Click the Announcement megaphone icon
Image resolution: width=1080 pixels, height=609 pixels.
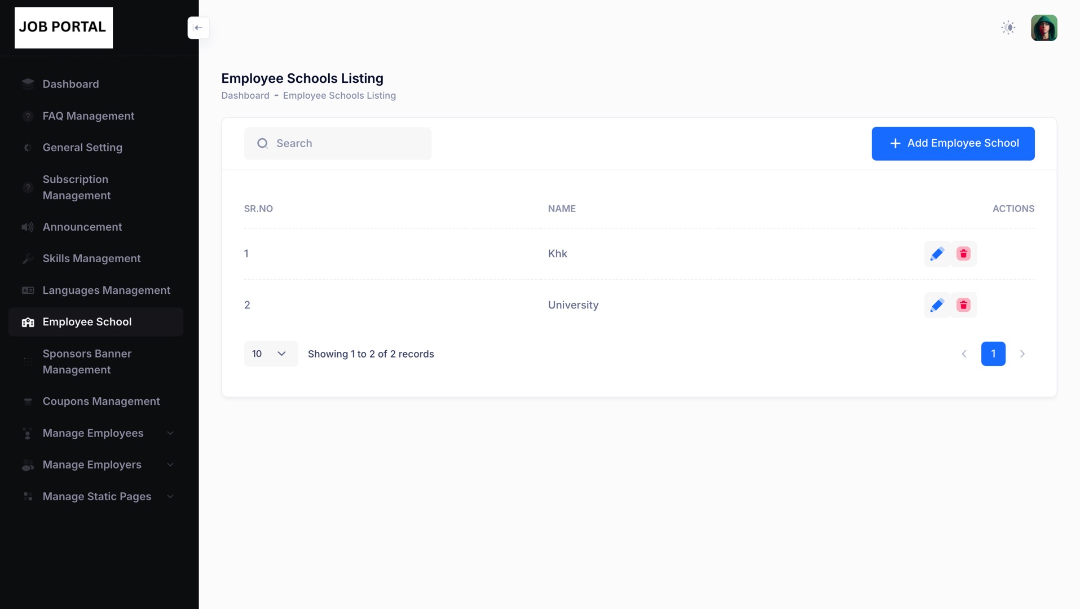tap(28, 227)
